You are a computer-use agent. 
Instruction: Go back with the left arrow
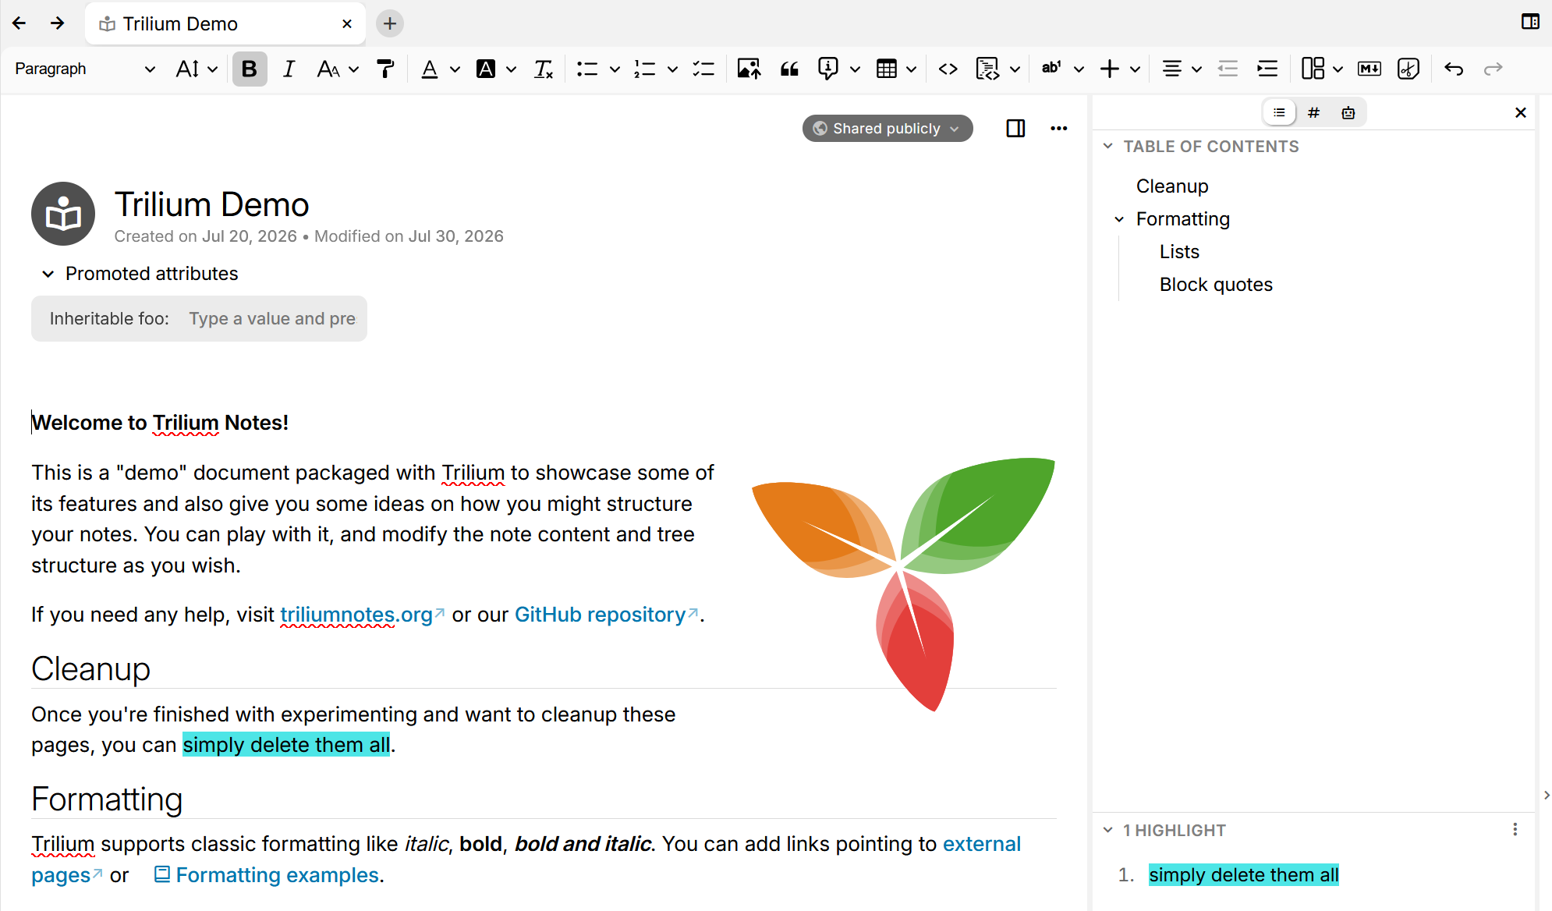[19, 23]
